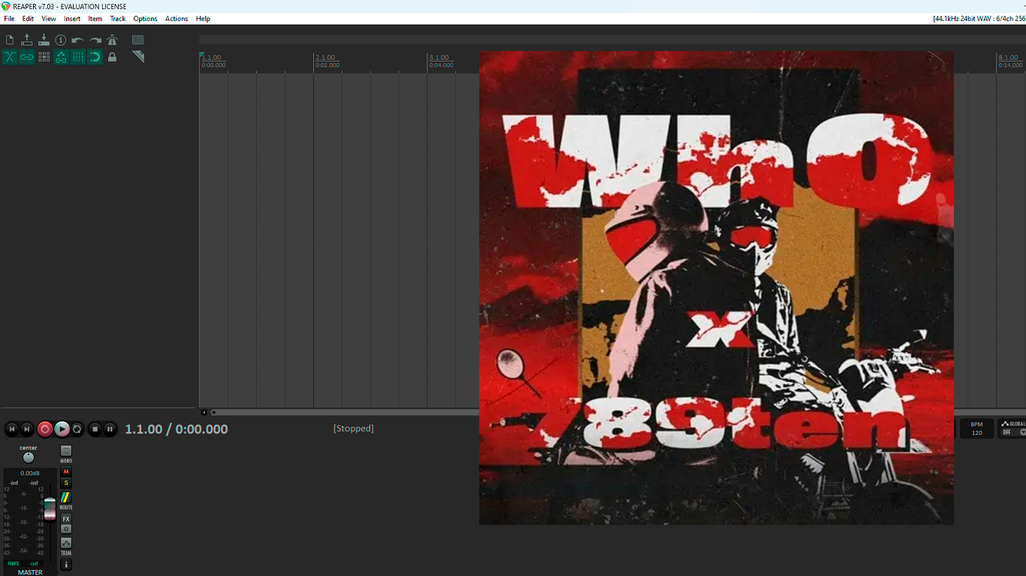Click the dotted-rectangle toolbar icon
1026x576 pixels.
click(x=138, y=40)
